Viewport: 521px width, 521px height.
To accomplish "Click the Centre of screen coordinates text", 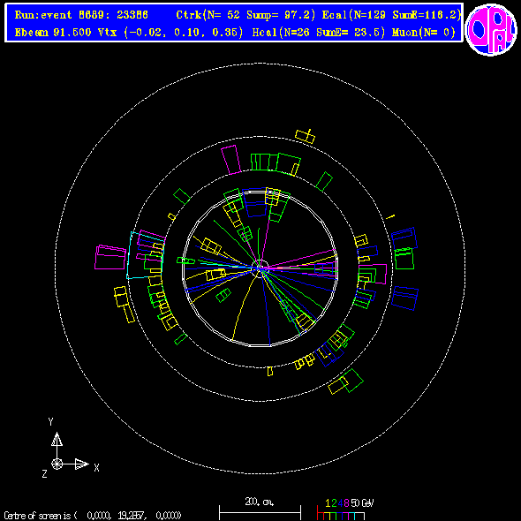I will click(x=93, y=516).
